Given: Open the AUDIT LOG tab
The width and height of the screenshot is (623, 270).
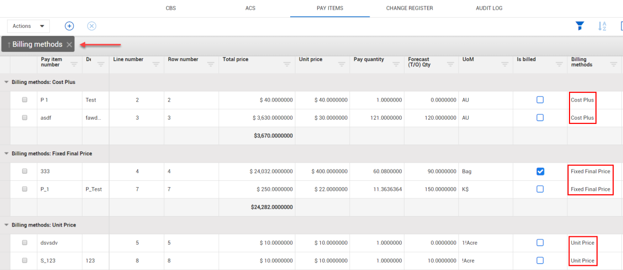Looking at the screenshot, I should pos(489,8).
